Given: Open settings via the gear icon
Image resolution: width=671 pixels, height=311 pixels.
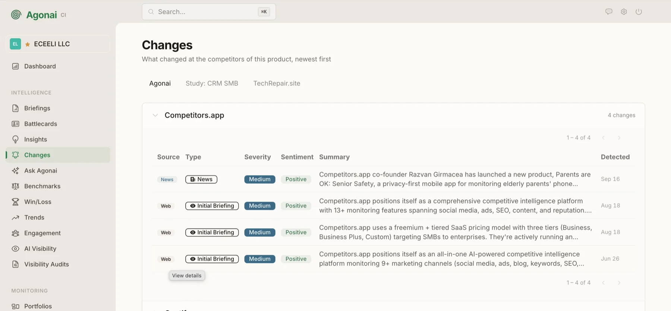Looking at the screenshot, I should [624, 12].
